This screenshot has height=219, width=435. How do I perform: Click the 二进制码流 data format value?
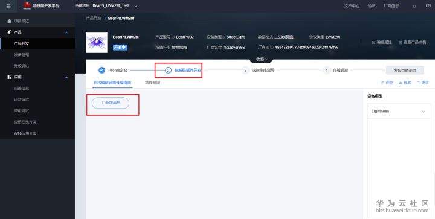[284, 37]
